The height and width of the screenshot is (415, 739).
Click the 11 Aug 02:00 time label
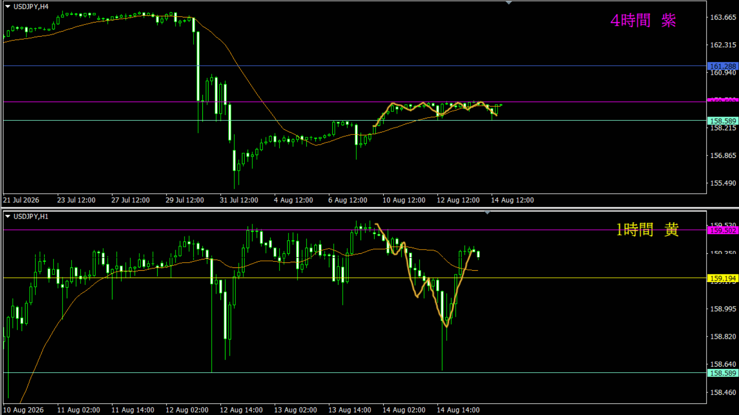coord(79,410)
